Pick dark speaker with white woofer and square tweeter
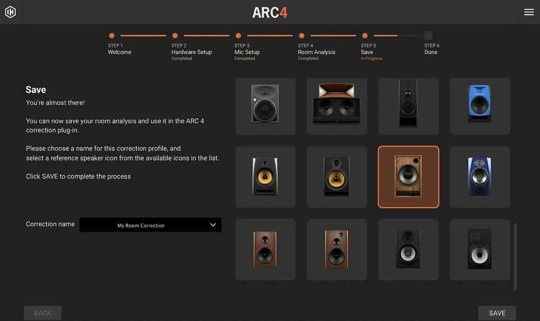540x321 pixels. [480, 249]
